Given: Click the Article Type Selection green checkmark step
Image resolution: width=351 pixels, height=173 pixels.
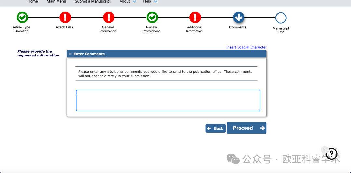Looking at the screenshot, I should tap(22, 18).
